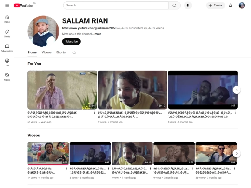
Task: Start voice search with microphone icon
Action: coord(188,6)
